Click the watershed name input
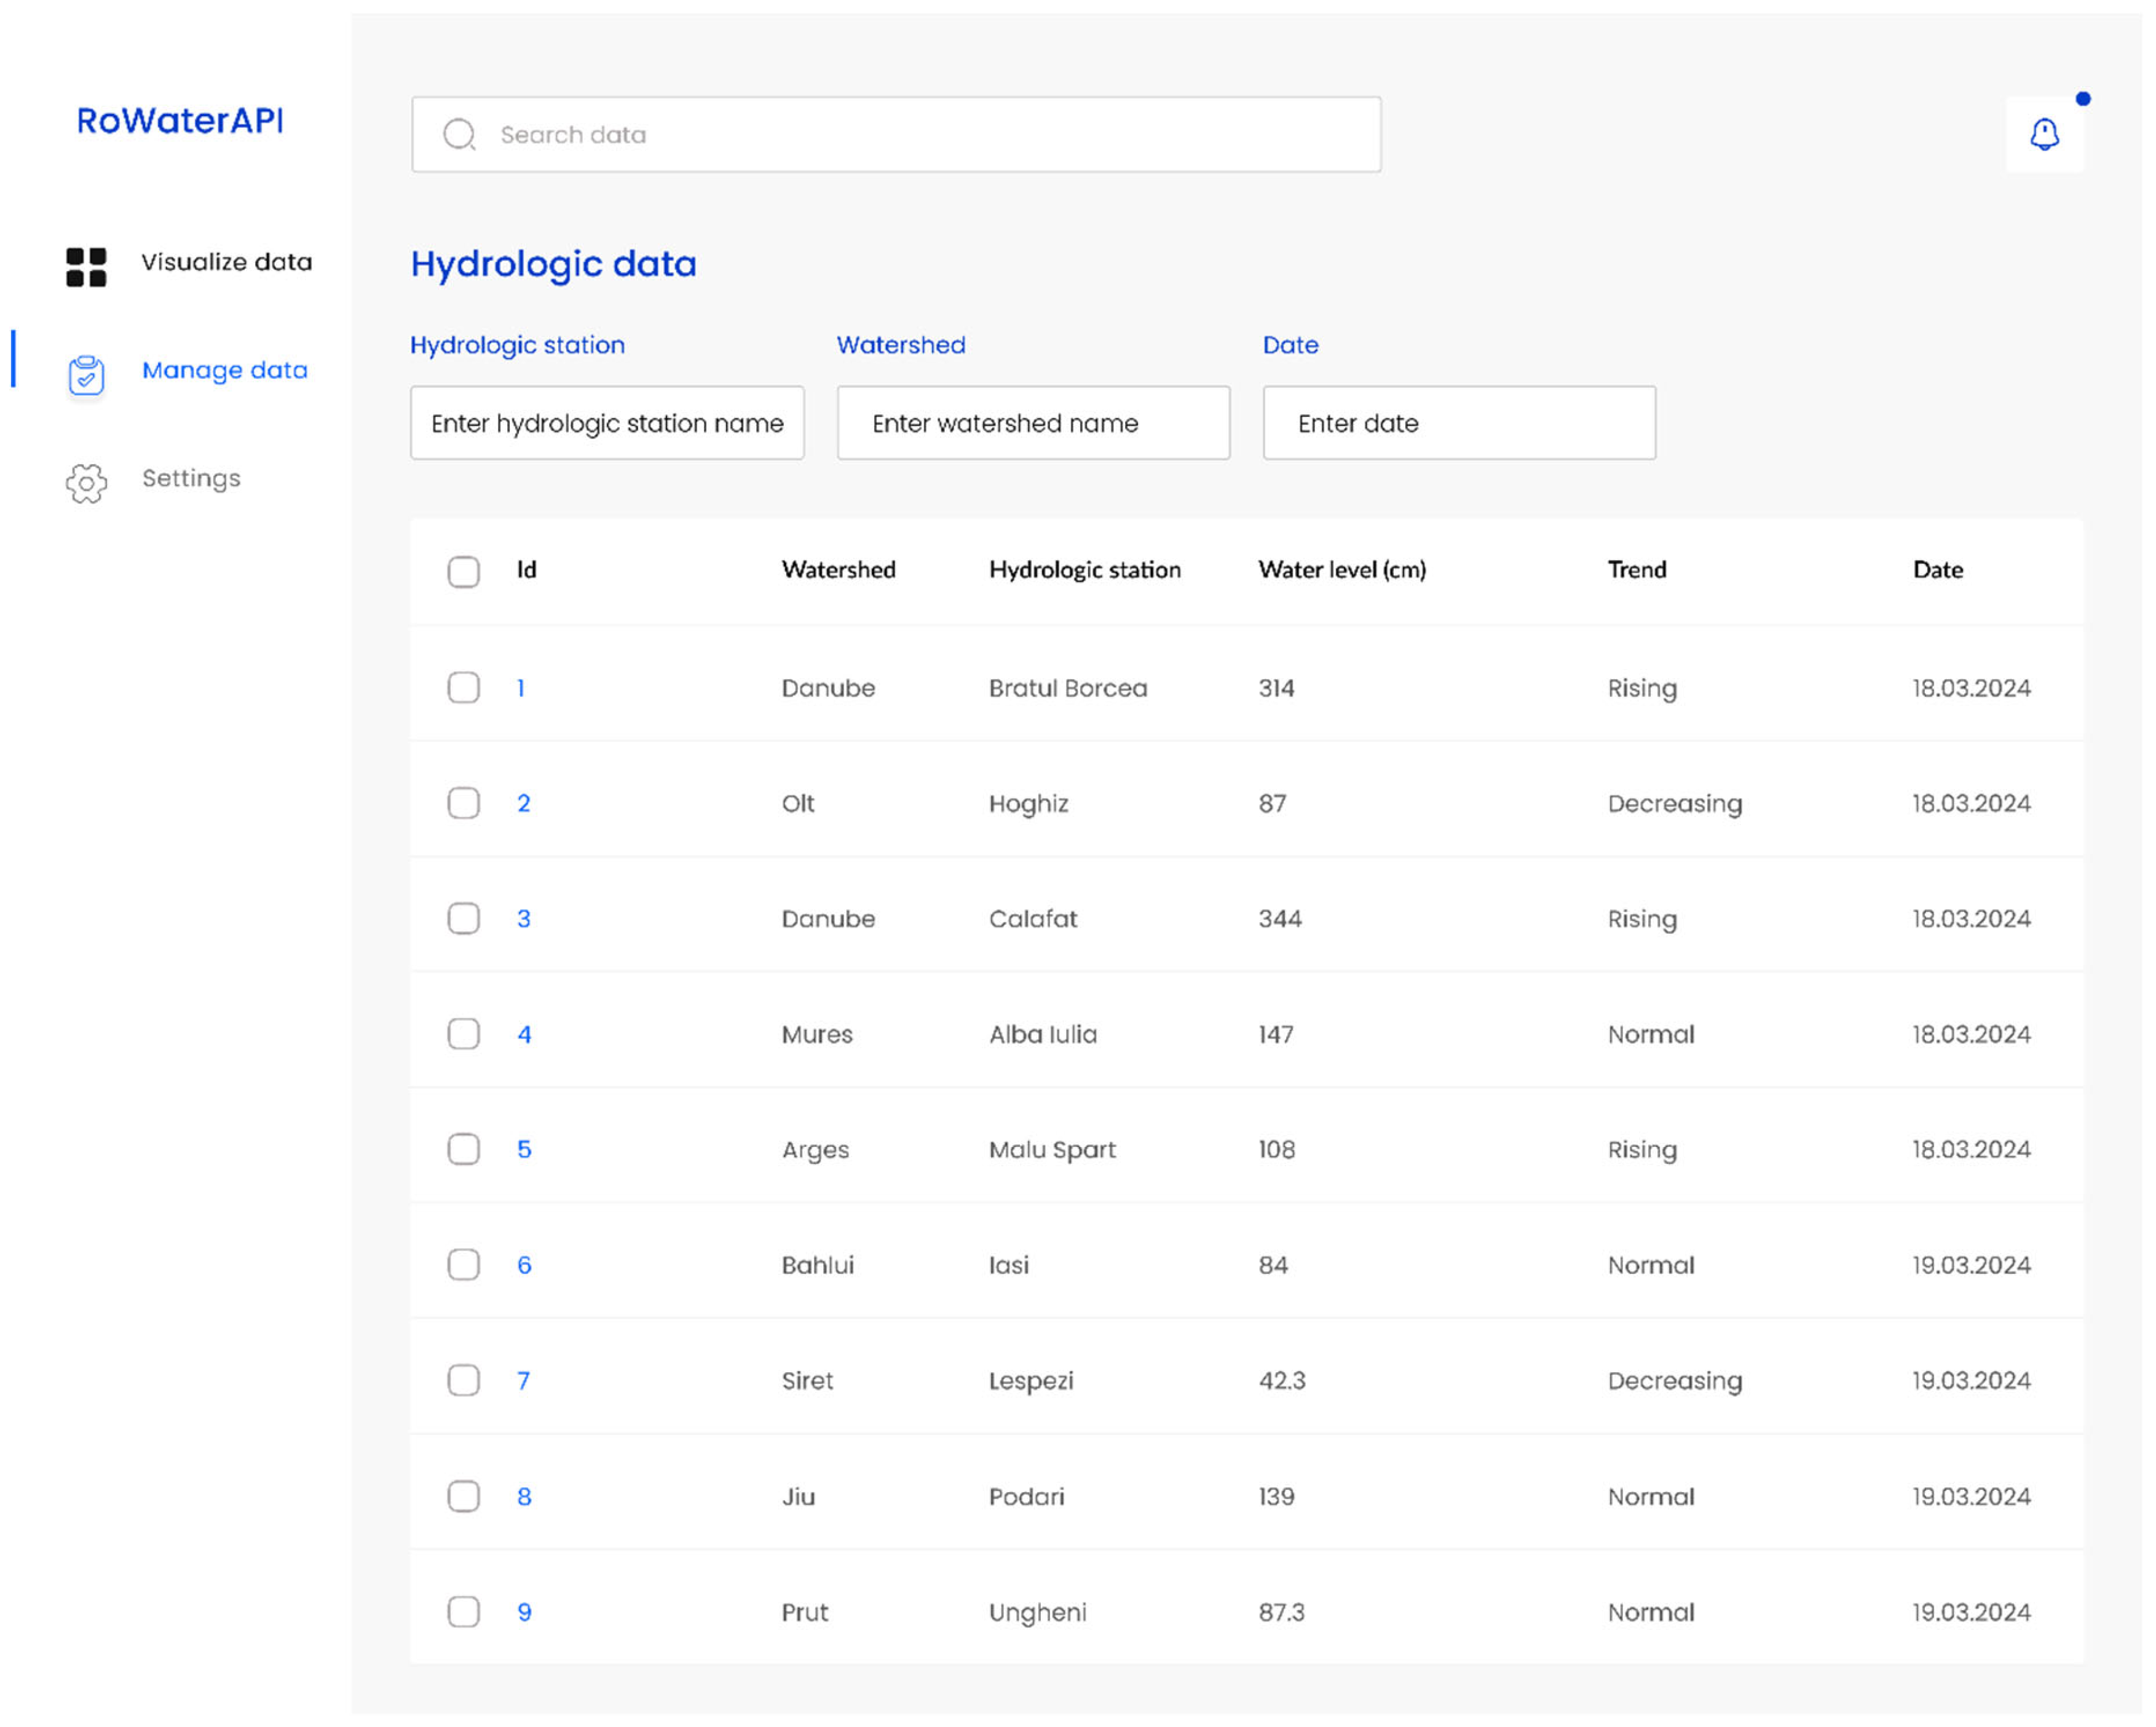 [x=1033, y=423]
